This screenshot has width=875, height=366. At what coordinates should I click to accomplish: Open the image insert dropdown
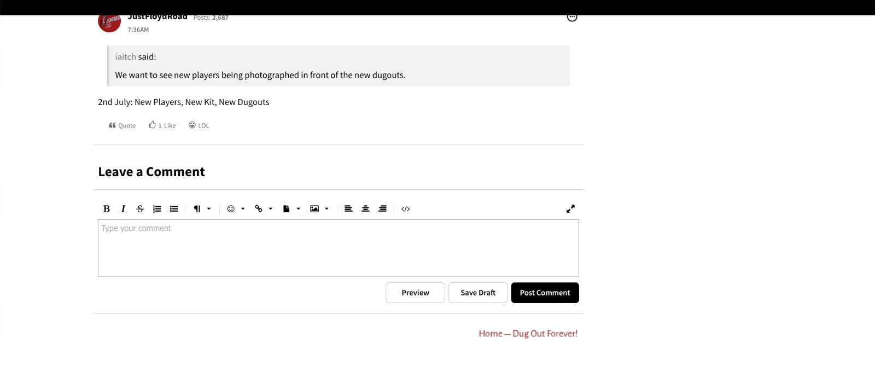point(319,209)
